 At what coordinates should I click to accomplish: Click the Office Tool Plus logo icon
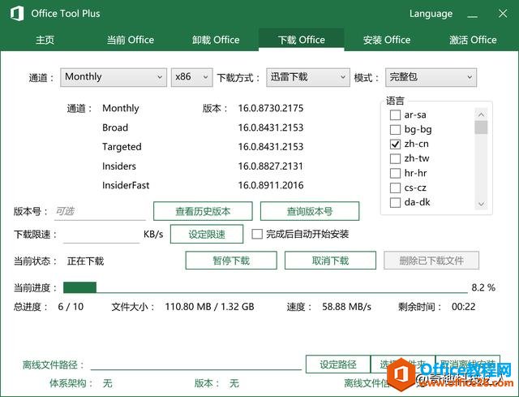coord(17,14)
